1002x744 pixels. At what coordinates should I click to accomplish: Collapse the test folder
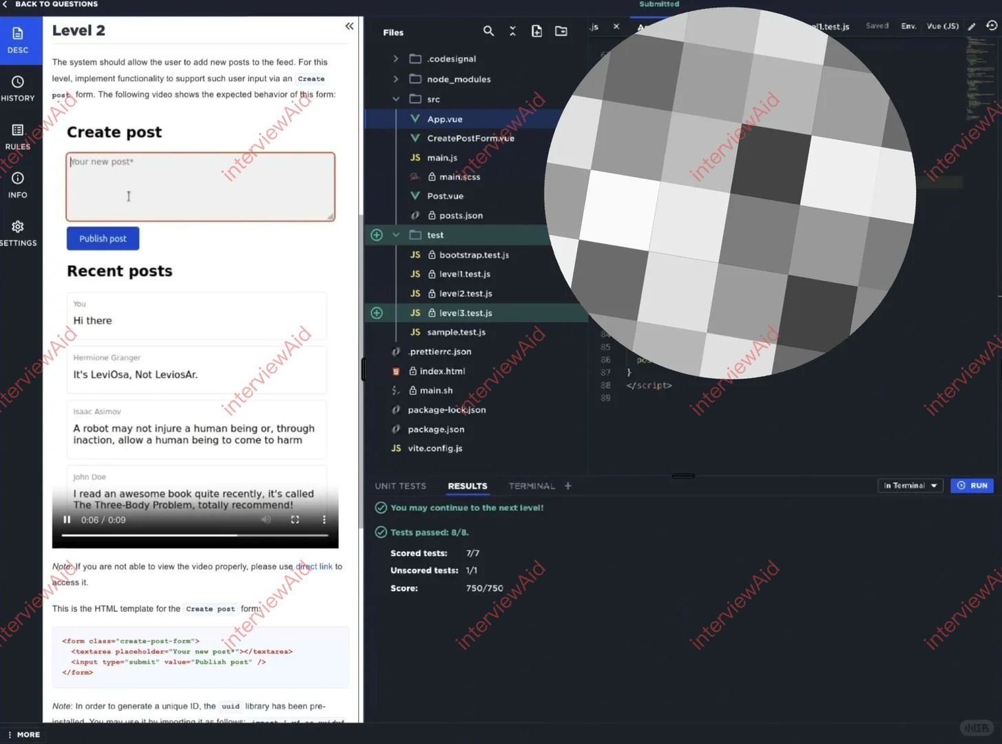pyautogui.click(x=396, y=235)
